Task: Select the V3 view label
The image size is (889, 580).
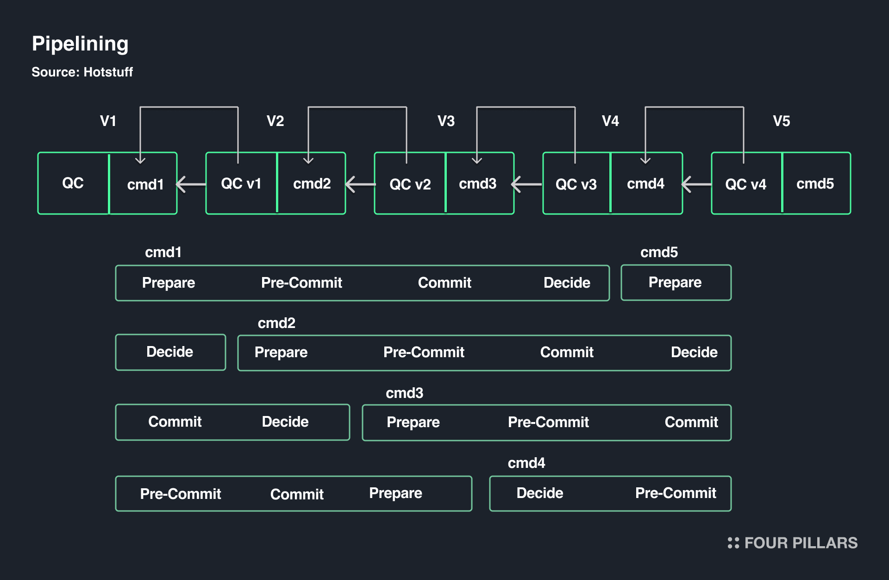Action: pos(446,121)
